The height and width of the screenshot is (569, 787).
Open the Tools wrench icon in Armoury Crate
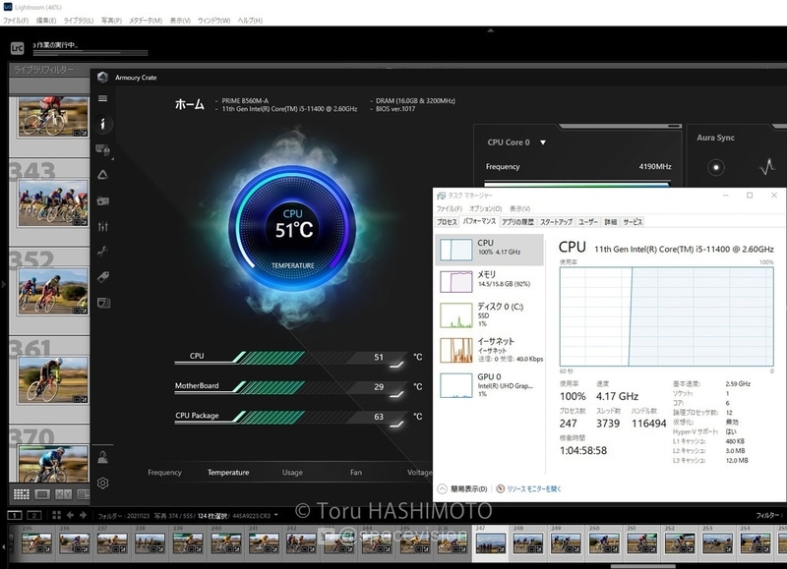pos(103,252)
